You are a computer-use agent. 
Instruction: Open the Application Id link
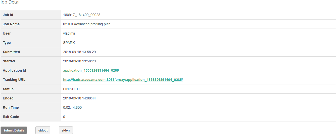pos(91,70)
